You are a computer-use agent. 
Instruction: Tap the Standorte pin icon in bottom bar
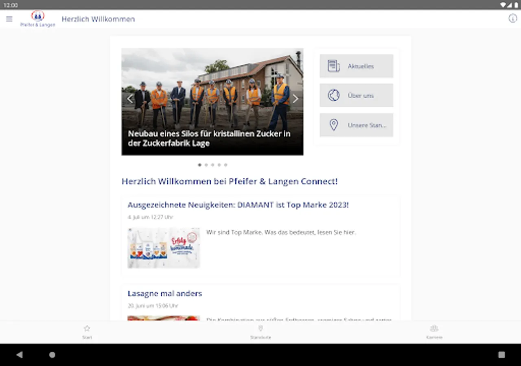click(260, 329)
